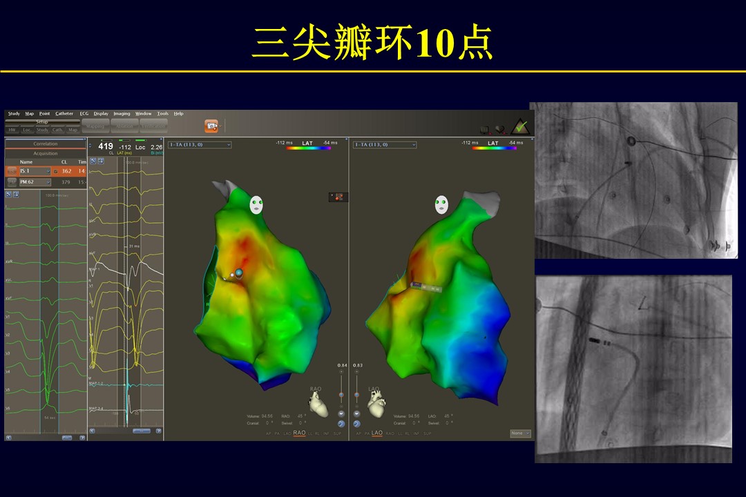Open the Study menu

pyautogui.click(x=14, y=114)
